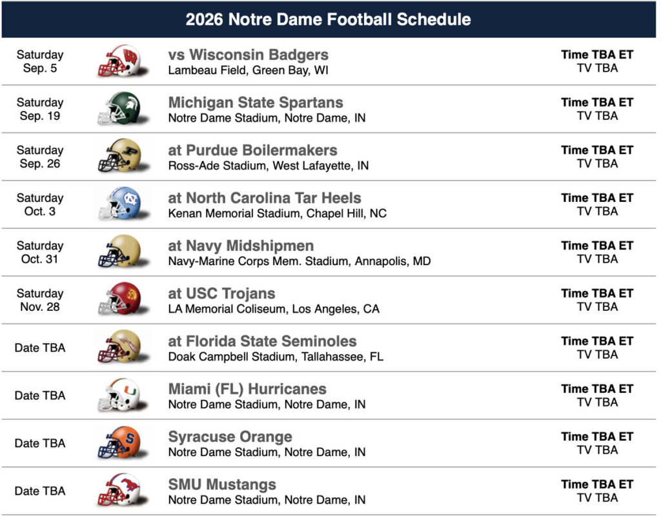Open the at USC Trojans game link
The height and width of the screenshot is (516, 661).
click(x=221, y=294)
